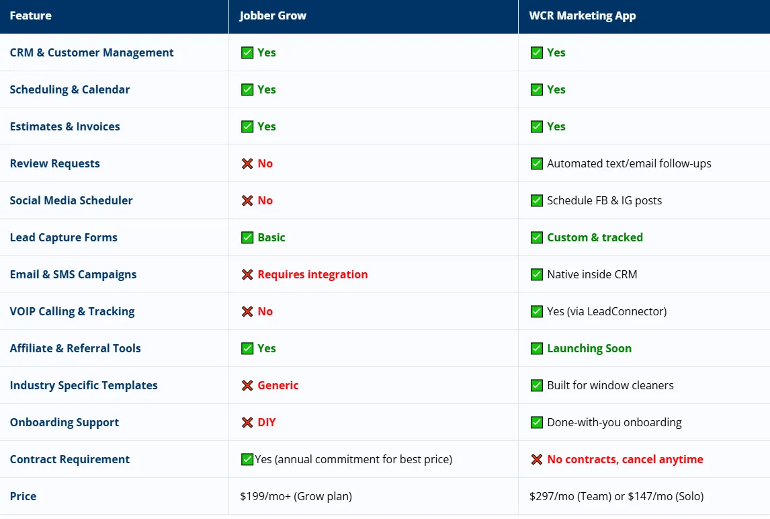The width and height of the screenshot is (770, 519).
Task: Click the No contracts, cancel anytime text
Action: coord(625,460)
